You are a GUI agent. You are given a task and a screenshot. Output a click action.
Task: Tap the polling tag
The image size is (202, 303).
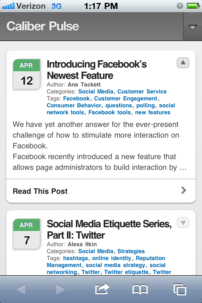tap(146, 105)
